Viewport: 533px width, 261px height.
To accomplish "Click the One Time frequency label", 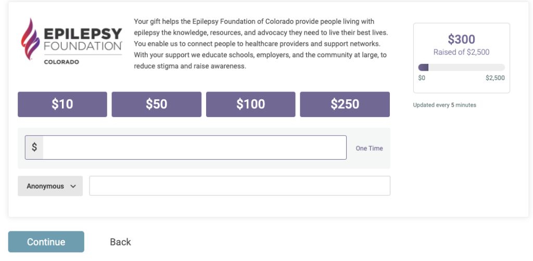I will point(369,148).
